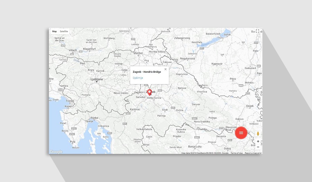Click the Novo mesto label
The width and height of the screenshot is (312, 182).
[121, 93]
